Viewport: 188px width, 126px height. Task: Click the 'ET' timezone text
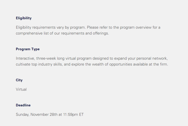pos(81,114)
